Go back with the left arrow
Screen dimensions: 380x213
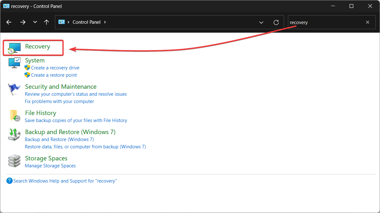pyautogui.click(x=9, y=22)
